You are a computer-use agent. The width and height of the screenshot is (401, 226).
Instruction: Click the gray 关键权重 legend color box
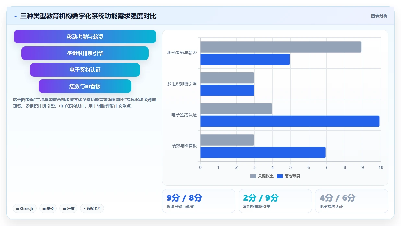tap(253, 176)
